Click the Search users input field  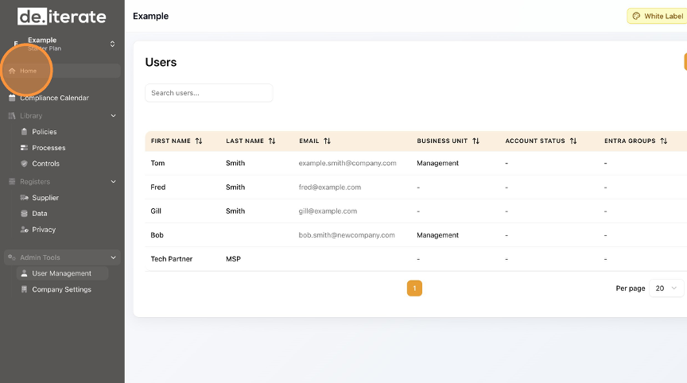(208, 93)
